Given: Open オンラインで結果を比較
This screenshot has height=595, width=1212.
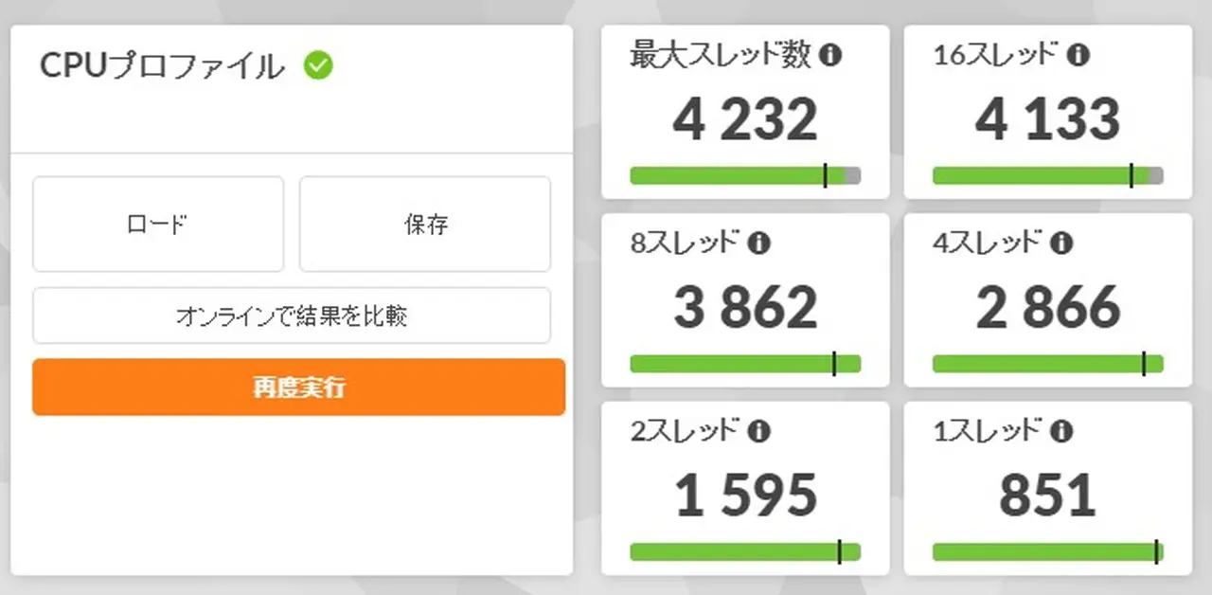Looking at the screenshot, I should pyautogui.click(x=292, y=316).
